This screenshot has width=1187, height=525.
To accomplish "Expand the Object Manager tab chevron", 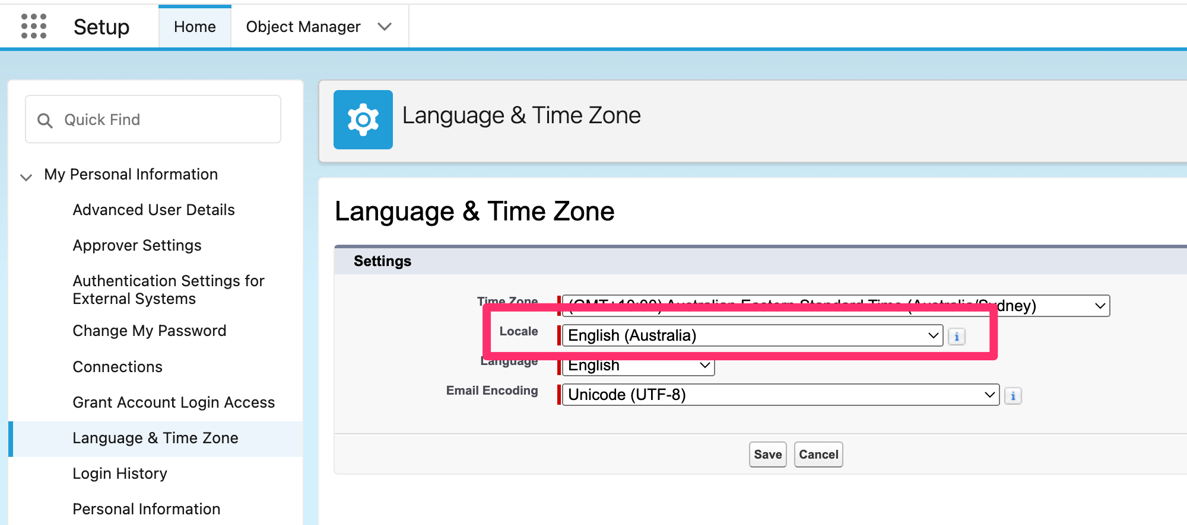I will pyautogui.click(x=385, y=27).
